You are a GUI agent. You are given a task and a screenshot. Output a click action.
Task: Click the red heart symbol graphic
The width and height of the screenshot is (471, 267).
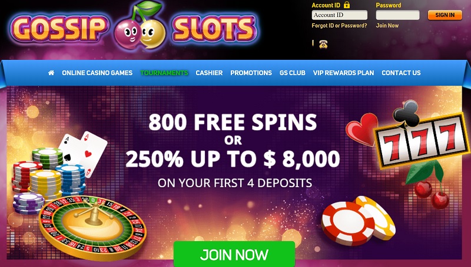[x=361, y=129]
